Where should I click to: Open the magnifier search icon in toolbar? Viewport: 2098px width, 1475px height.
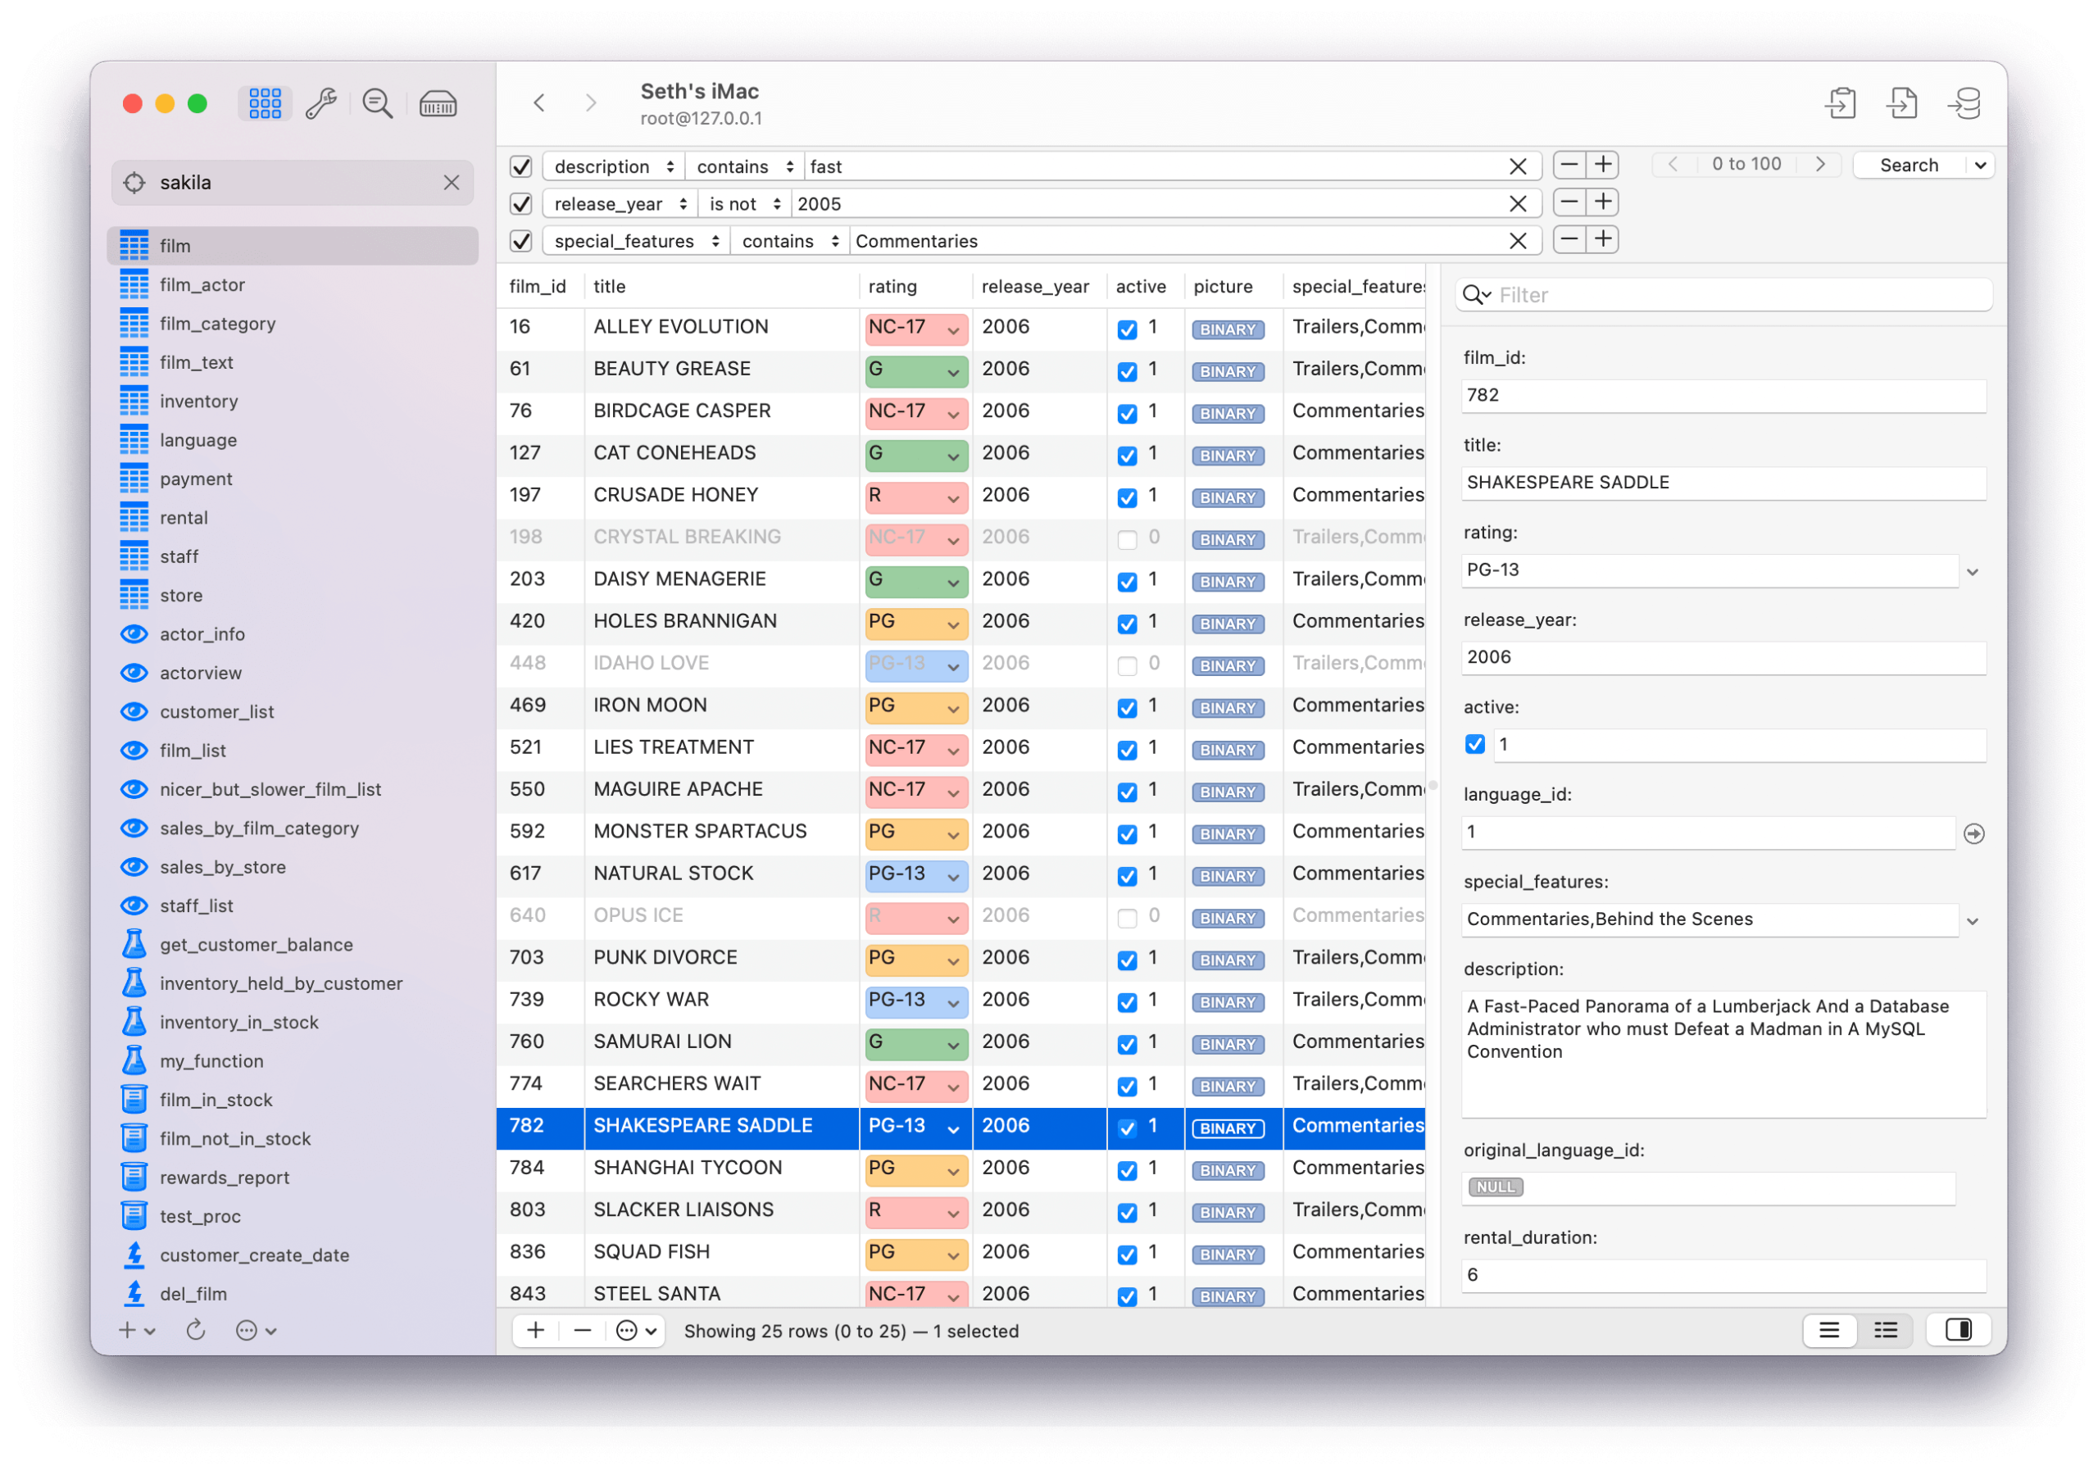pyautogui.click(x=377, y=103)
